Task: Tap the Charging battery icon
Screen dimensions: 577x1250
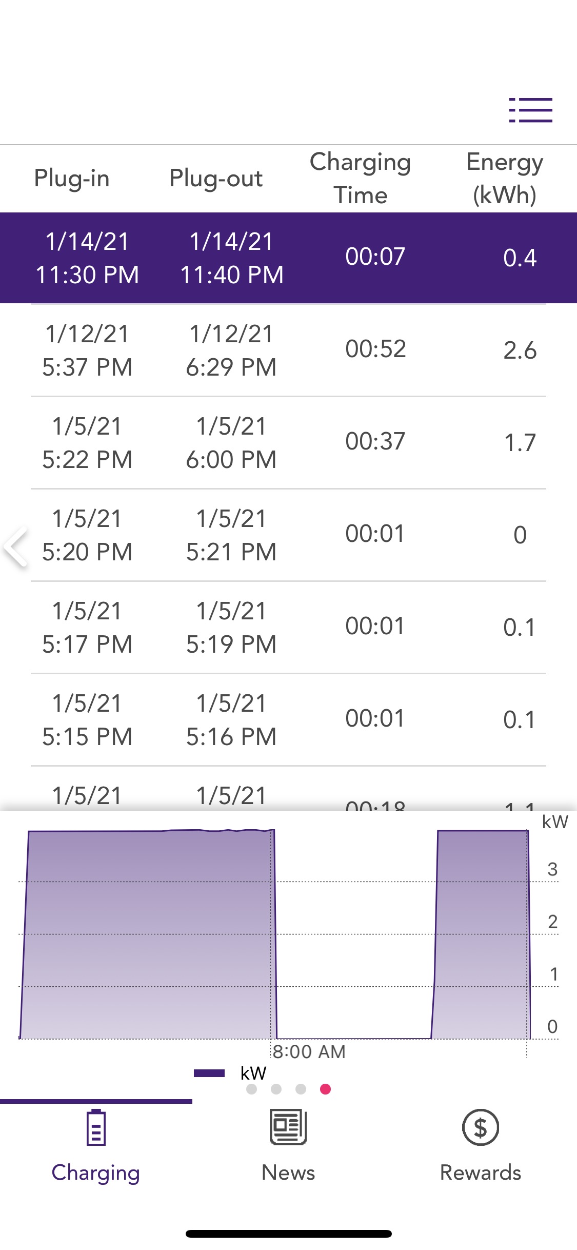Action: pyautogui.click(x=96, y=1127)
